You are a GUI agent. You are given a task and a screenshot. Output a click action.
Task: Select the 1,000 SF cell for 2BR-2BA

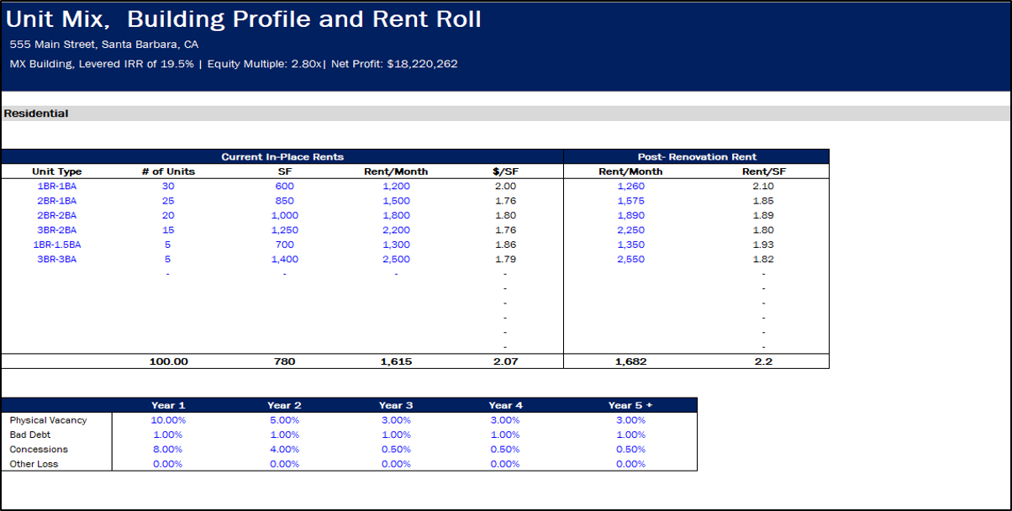[x=284, y=215]
